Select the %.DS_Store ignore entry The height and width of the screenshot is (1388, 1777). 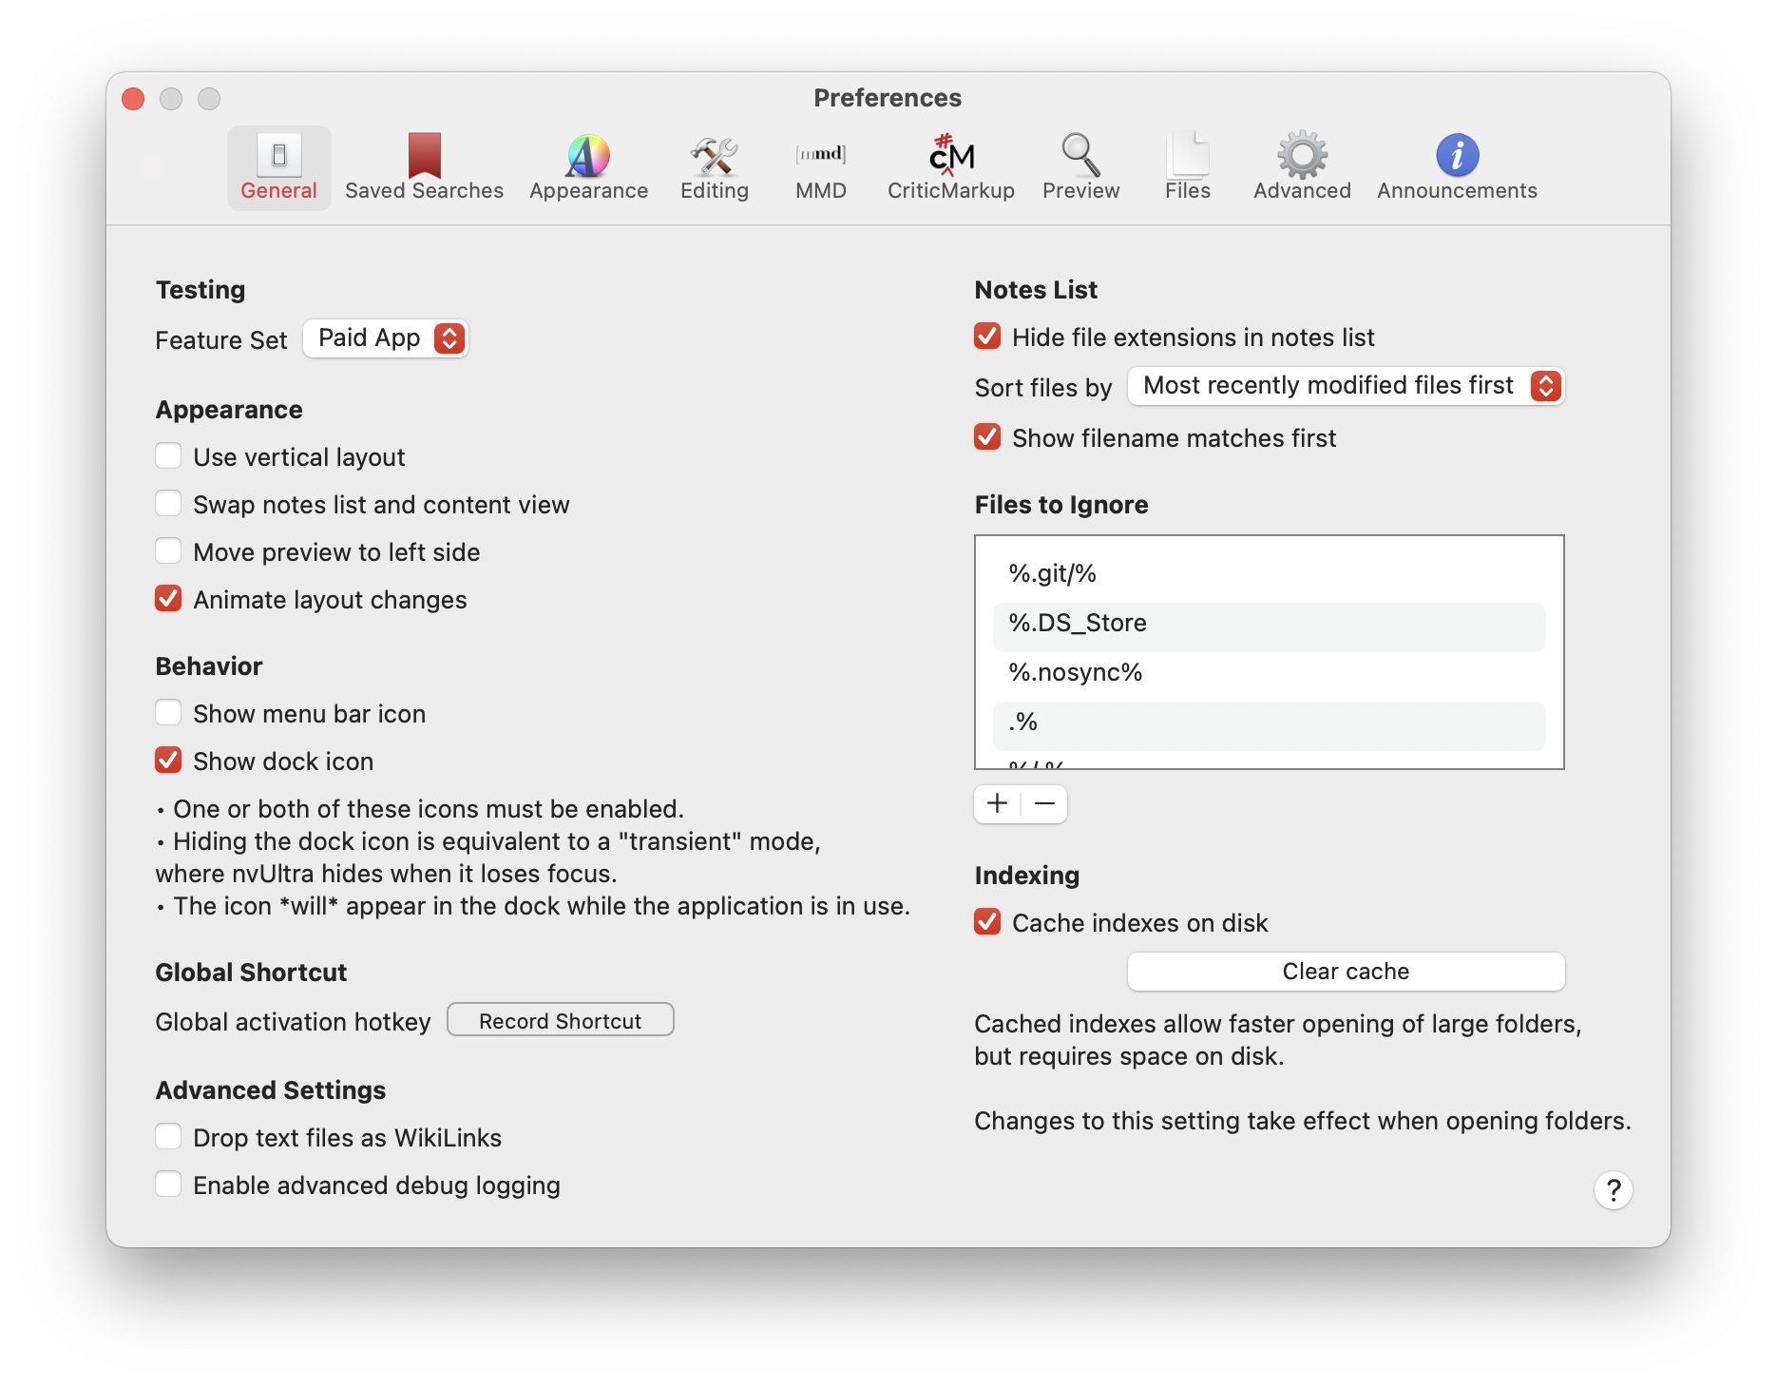[x=1269, y=624]
